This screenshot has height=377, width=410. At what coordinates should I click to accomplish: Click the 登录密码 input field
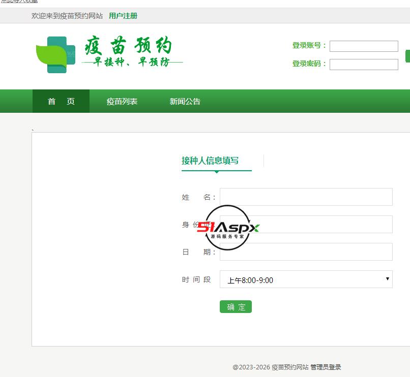pos(364,65)
